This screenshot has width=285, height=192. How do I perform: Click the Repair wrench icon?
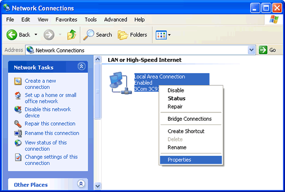pyautogui.click(x=18, y=124)
